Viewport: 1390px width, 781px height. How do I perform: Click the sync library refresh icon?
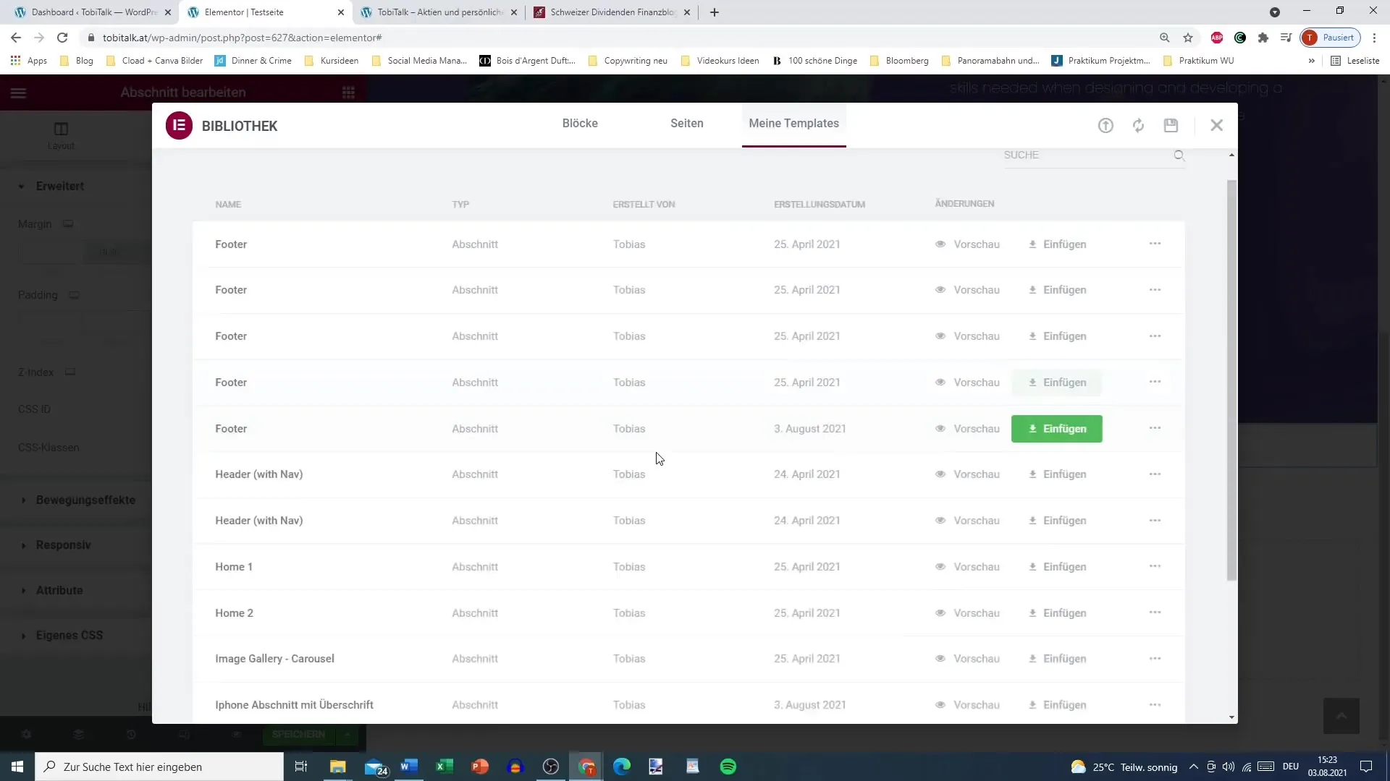pos(1138,126)
